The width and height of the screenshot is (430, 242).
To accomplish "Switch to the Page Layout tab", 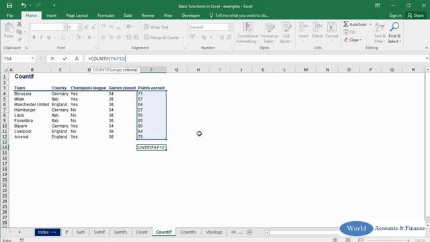I will 77,15.
